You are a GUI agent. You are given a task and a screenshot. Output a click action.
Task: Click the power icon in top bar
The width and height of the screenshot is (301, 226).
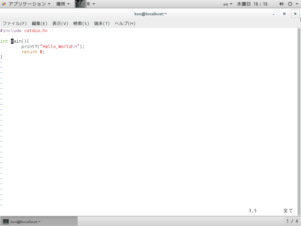coord(290,4)
